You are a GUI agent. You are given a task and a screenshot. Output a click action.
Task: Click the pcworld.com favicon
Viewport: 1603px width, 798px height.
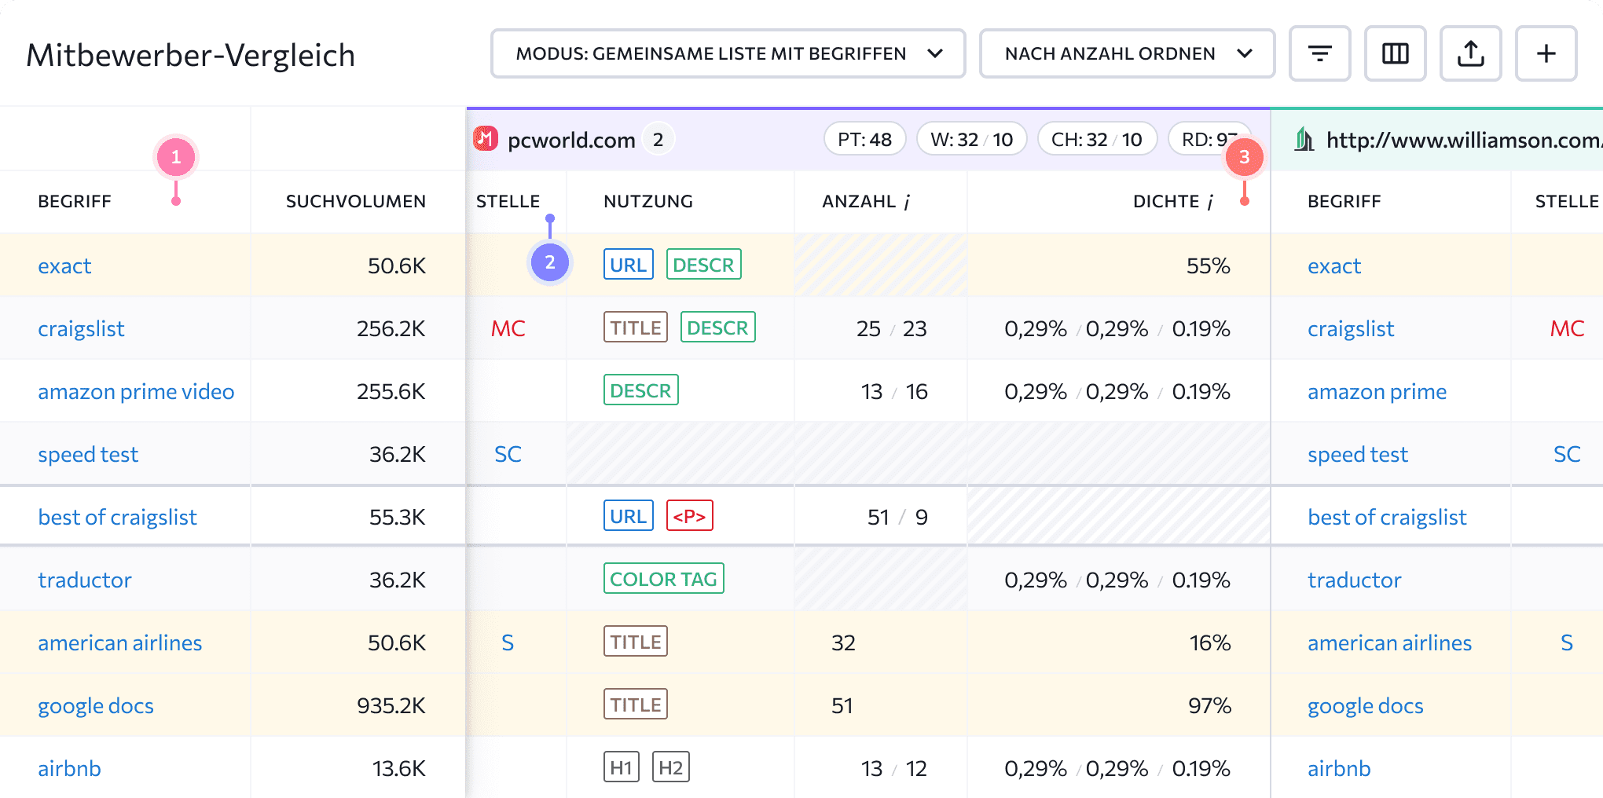point(486,139)
